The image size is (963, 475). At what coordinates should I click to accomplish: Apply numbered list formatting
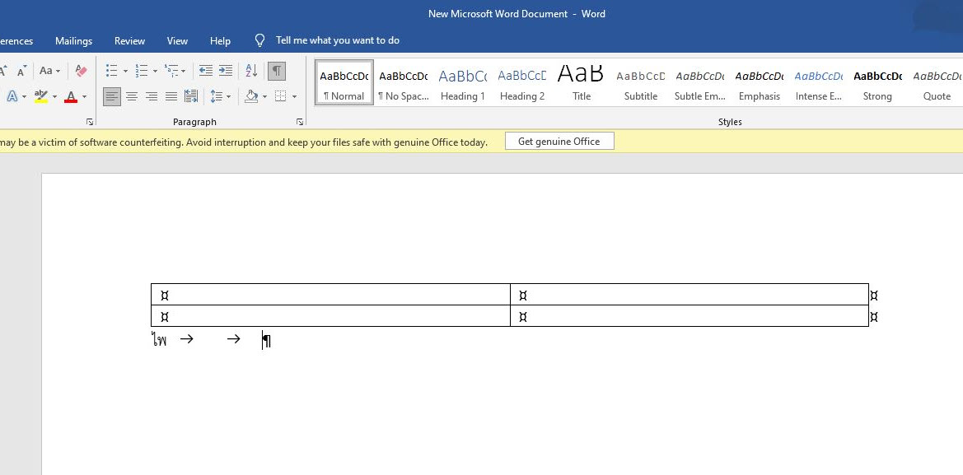(142, 71)
